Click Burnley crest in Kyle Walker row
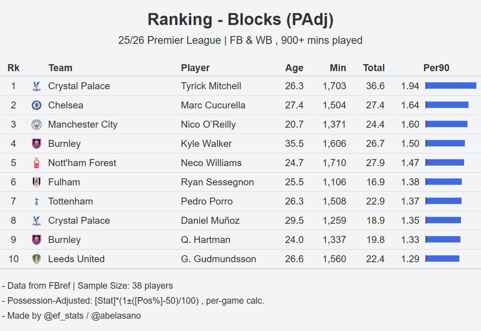This screenshot has width=481, height=331. [x=36, y=144]
